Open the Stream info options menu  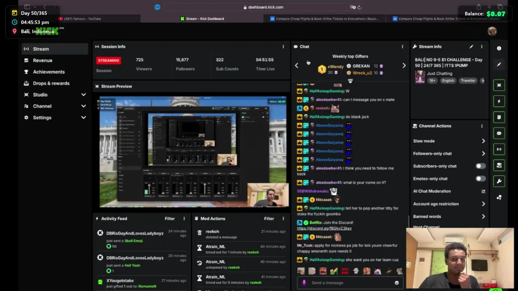click(x=482, y=46)
